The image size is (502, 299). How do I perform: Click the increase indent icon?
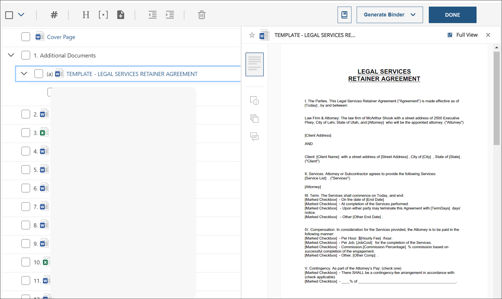coord(170,15)
